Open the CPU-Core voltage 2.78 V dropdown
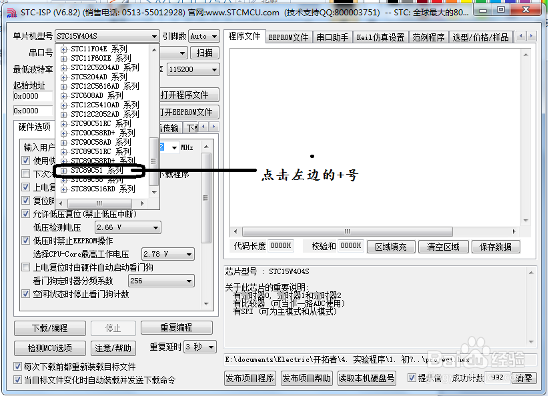The width and height of the screenshot is (557, 396). click(x=167, y=254)
